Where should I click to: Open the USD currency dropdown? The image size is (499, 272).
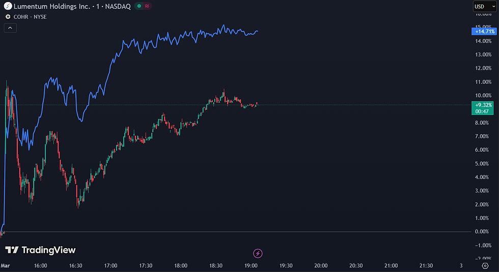485,6
